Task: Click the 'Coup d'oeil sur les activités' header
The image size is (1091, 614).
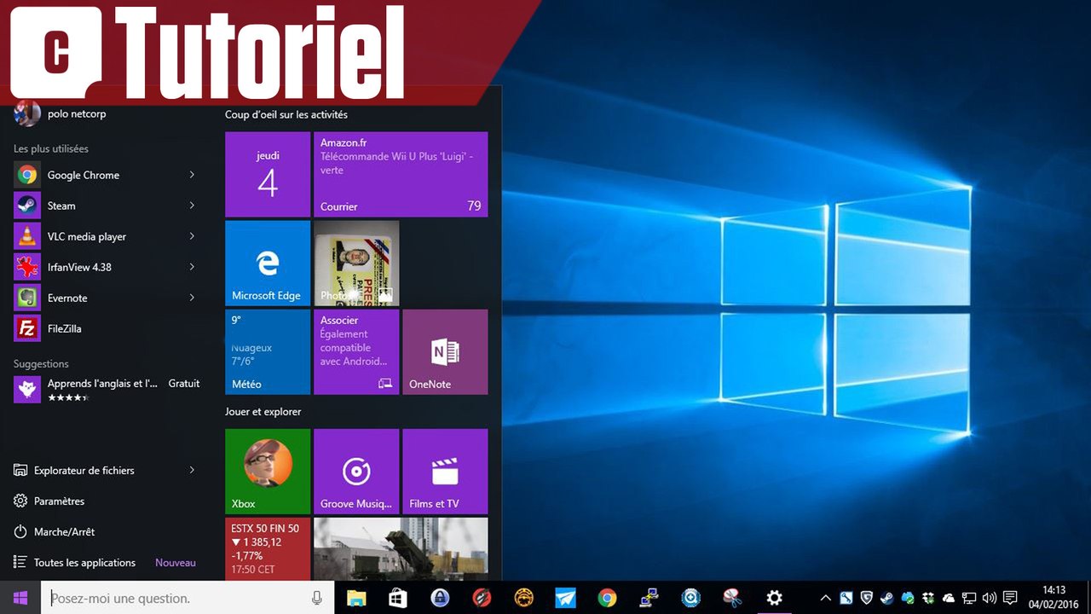Action: point(286,114)
